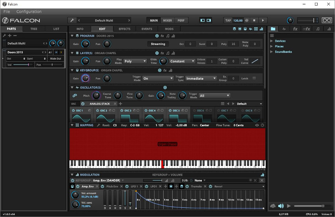This screenshot has width=335, height=217.
Task: Open Trigger Mode On dropdown
Action: click(158, 79)
